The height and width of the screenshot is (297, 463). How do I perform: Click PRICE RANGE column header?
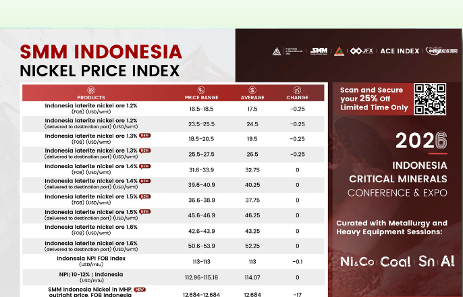click(x=201, y=97)
